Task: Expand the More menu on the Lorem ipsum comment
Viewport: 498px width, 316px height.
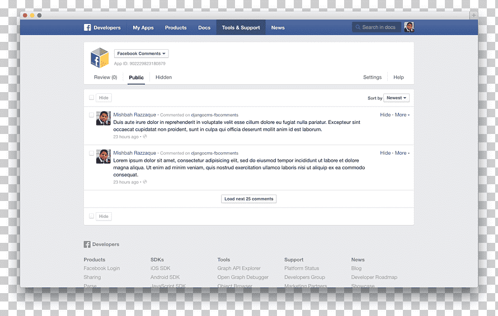Action: pyautogui.click(x=402, y=153)
